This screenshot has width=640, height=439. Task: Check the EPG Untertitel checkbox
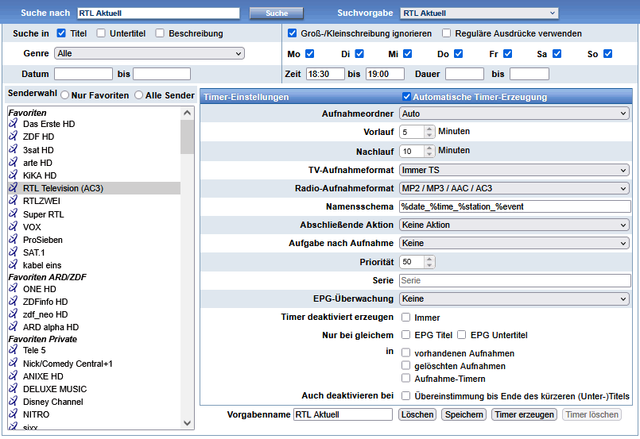[462, 335]
